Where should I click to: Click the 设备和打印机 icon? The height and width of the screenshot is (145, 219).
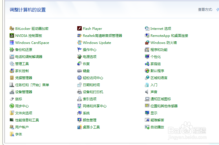coord(79,92)
